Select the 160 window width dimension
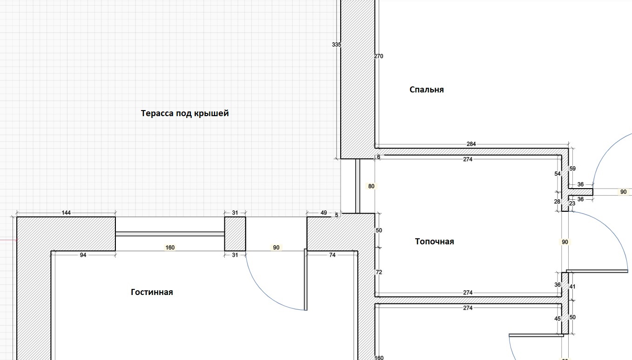This screenshot has height=360, width=632. click(x=170, y=248)
